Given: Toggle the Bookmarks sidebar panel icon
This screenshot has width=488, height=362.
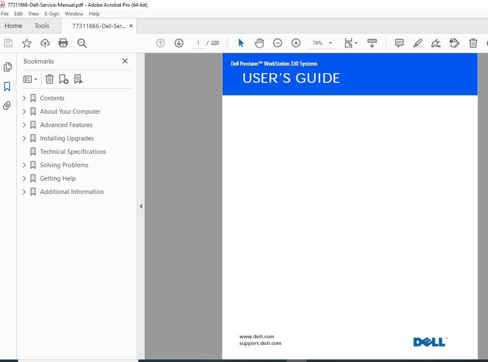Looking at the screenshot, I should [7, 87].
